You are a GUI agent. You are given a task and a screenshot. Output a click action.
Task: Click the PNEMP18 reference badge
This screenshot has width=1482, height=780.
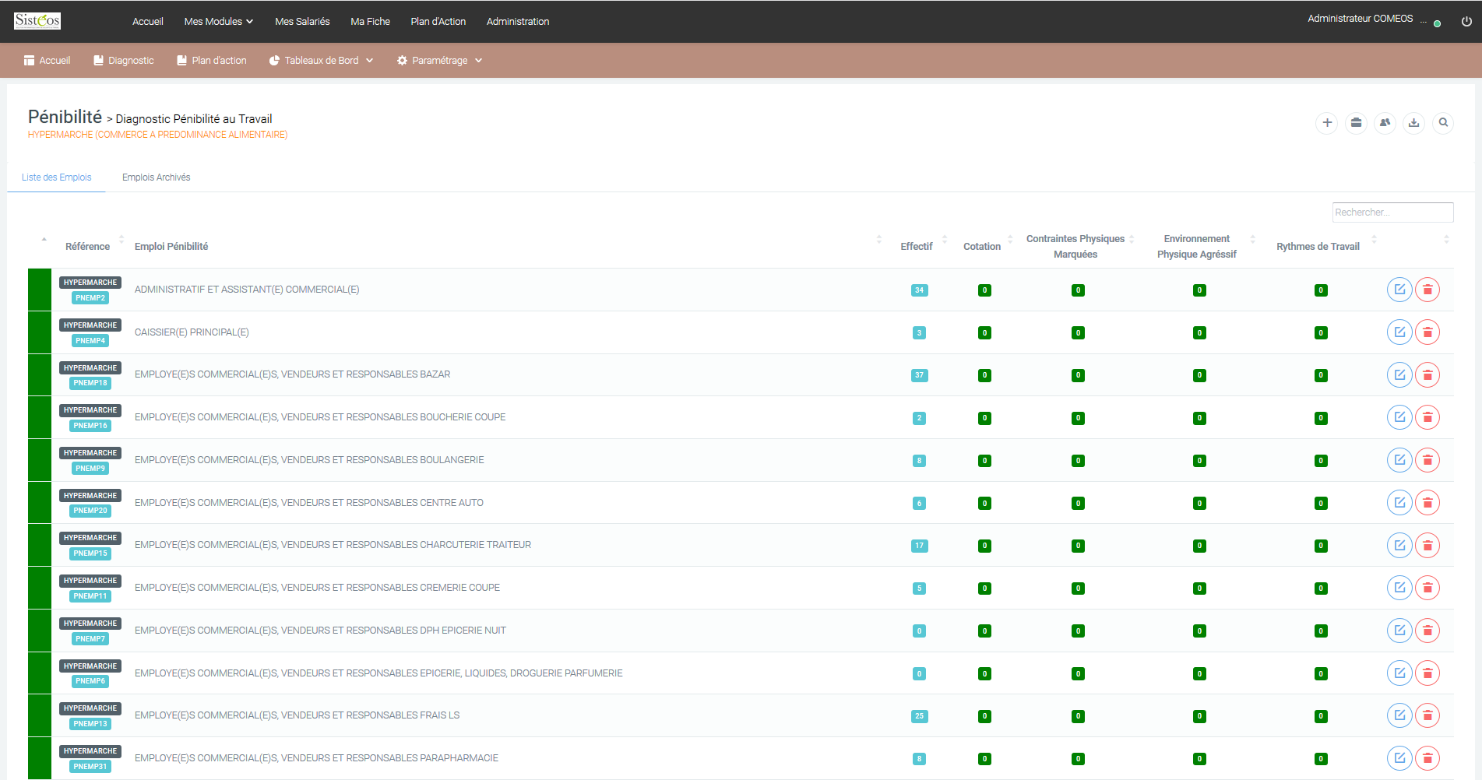point(90,383)
